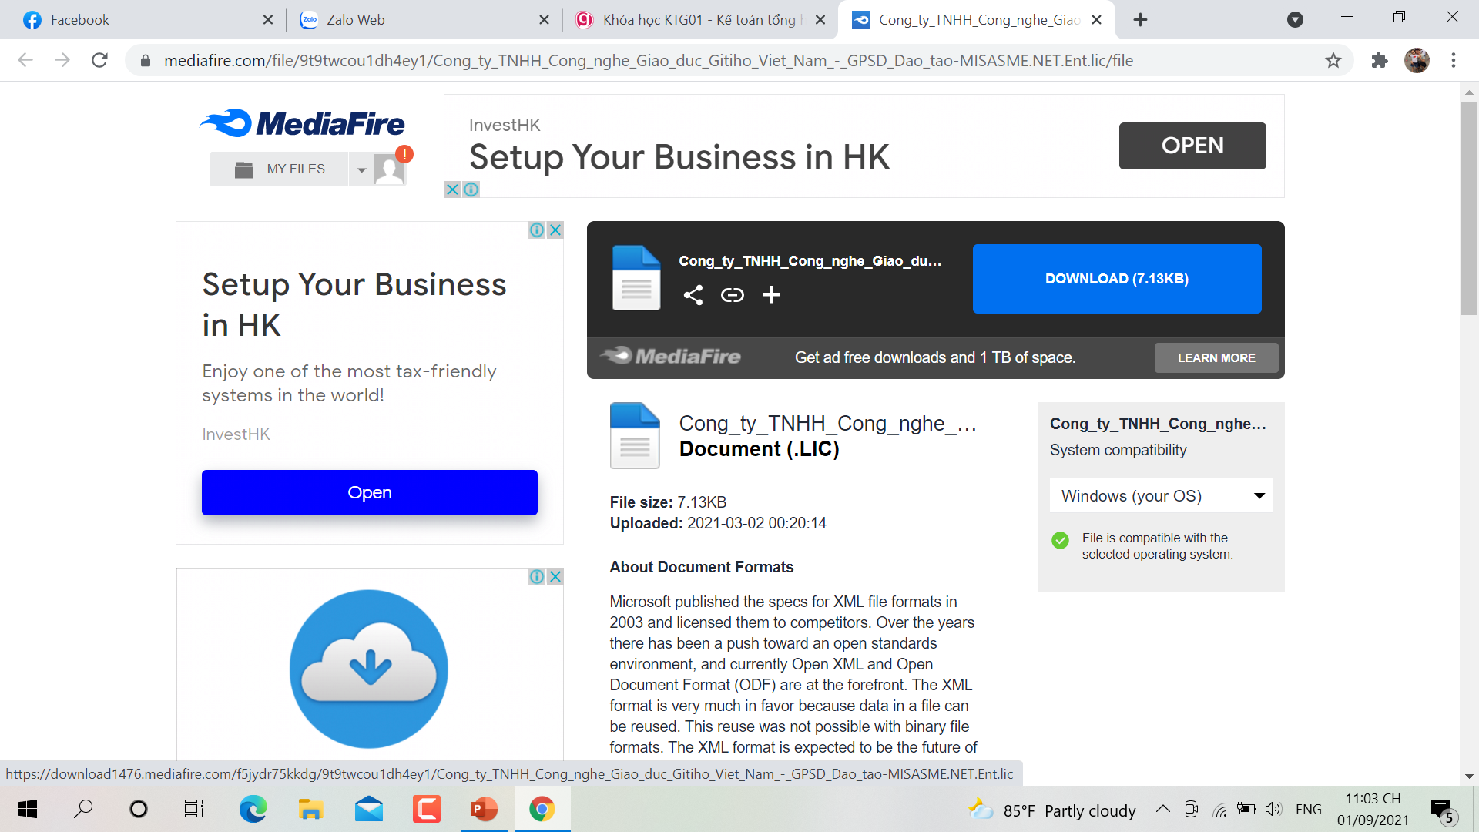Close the cloud download ad
Image resolution: width=1479 pixels, height=832 pixels.
555,576
